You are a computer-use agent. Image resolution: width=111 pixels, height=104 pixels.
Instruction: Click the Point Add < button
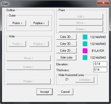(81, 17)
